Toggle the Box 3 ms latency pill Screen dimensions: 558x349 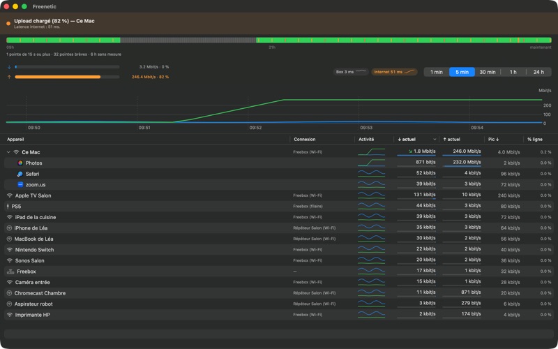(x=351, y=72)
